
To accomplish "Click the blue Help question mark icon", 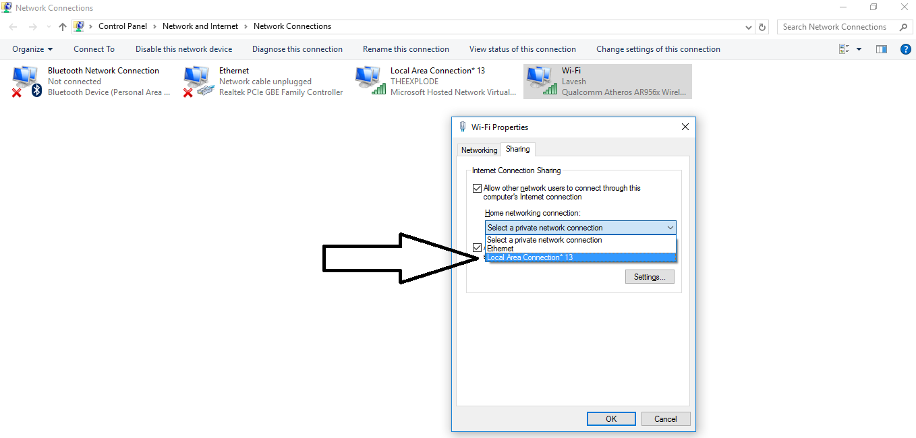I will coord(905,49).
